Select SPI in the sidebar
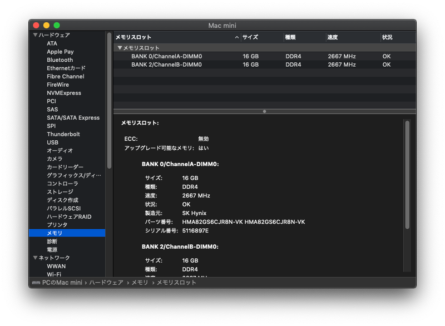Image resolution: width=445 pixels, height=326 pixels. tap(51, 126)
